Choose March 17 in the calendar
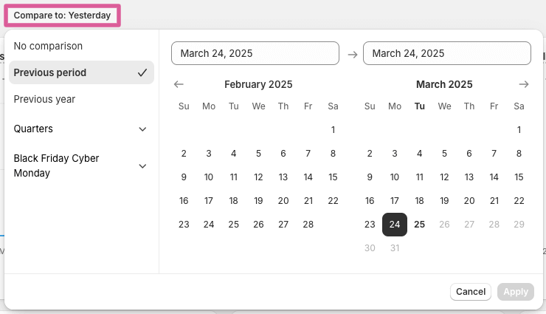The image size is (546, 314). tap(395, 201)
